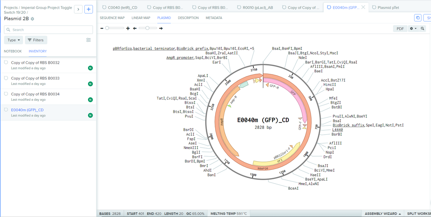This screenshot has height=217, width=431.
Task: Open the Plasmid 2B folder settings gear
Action: coord(33,19)
